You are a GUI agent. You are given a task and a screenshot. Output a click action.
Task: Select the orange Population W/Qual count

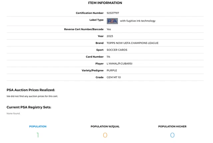[105, 135]
